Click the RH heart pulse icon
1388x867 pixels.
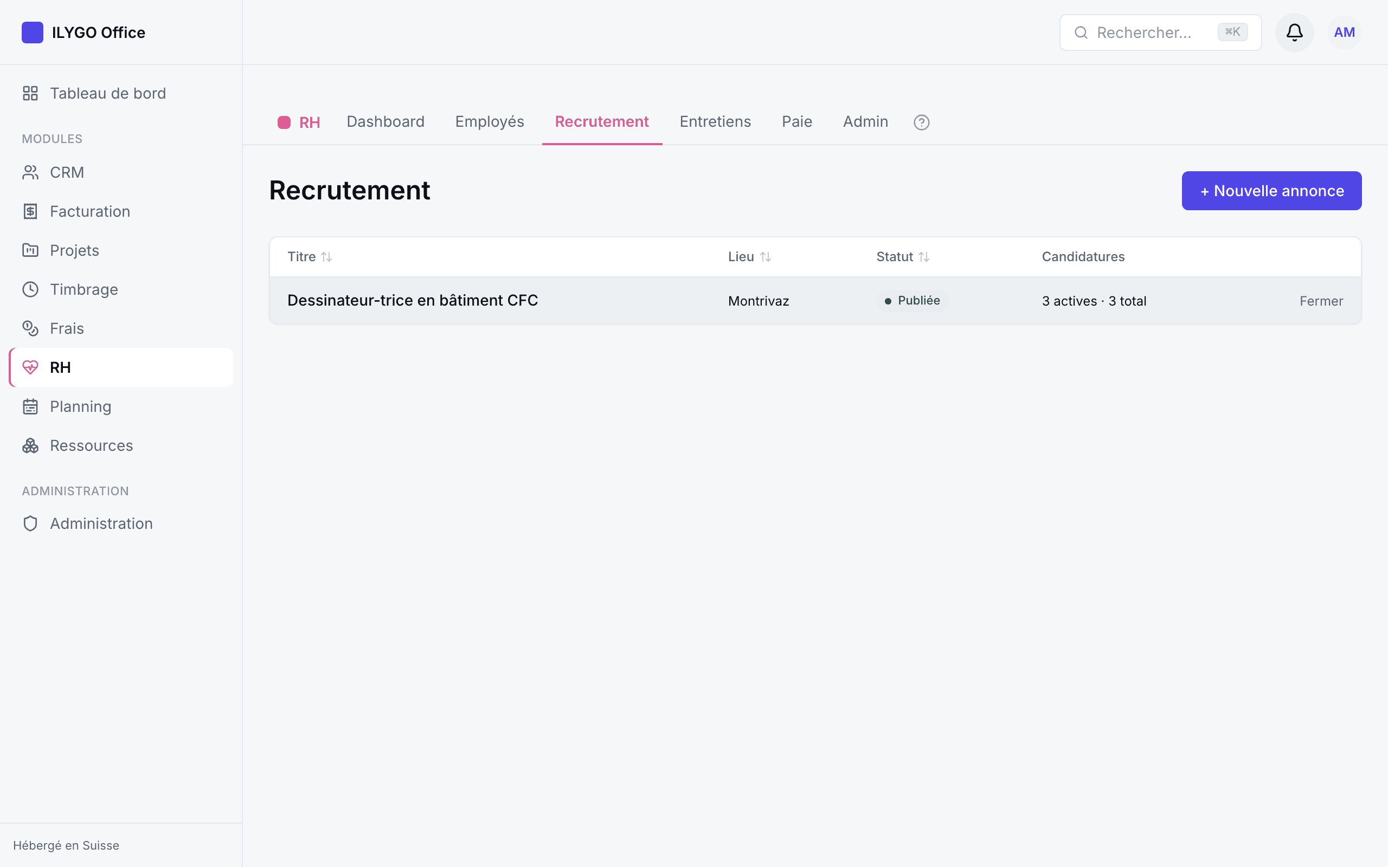pyautogui.click(x=30, y=367)
